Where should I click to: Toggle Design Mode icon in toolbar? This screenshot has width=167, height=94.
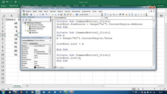pyautogui.click(x=61, y=15)
